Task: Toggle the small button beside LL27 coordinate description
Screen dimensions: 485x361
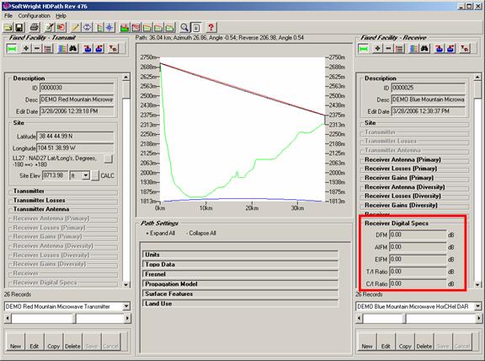Action: 109,159
